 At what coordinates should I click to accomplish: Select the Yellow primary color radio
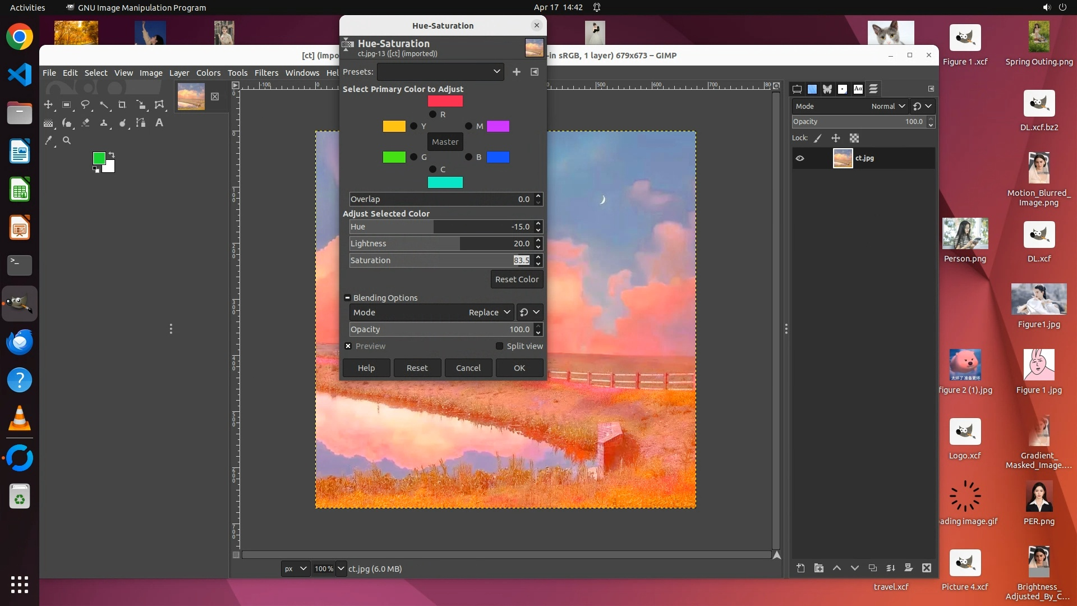point(413,126)
